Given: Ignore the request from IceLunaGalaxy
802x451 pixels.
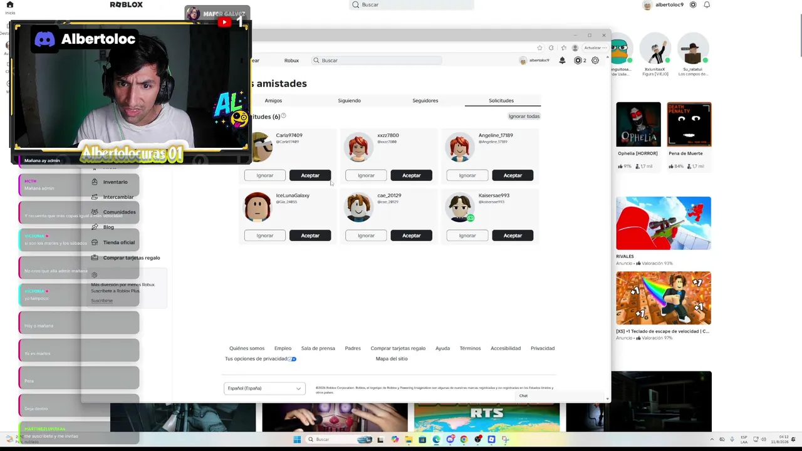Looking at the screenshot, I should coord(265,236).
